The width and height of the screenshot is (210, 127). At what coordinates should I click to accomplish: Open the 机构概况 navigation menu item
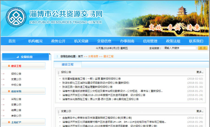[35, 41]
